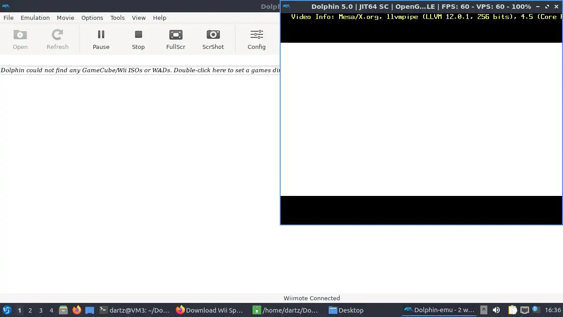
Task: Switch to workspace 1
Action: 19,310
